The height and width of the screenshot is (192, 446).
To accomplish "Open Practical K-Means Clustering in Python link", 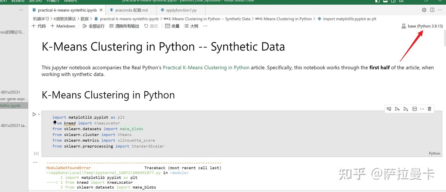I will click(x=206, y=68).
